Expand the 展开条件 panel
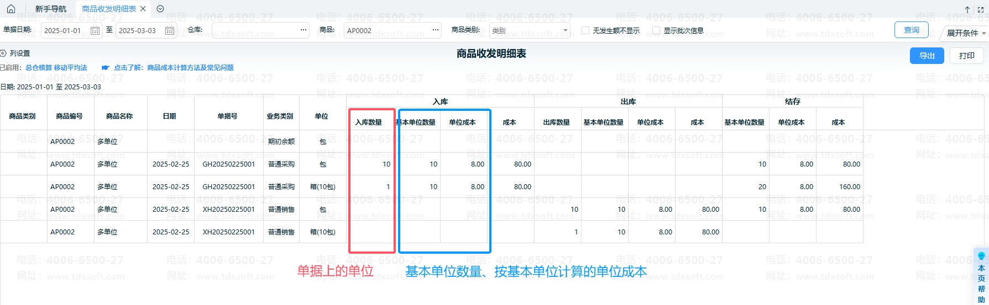 coord(965,33)
